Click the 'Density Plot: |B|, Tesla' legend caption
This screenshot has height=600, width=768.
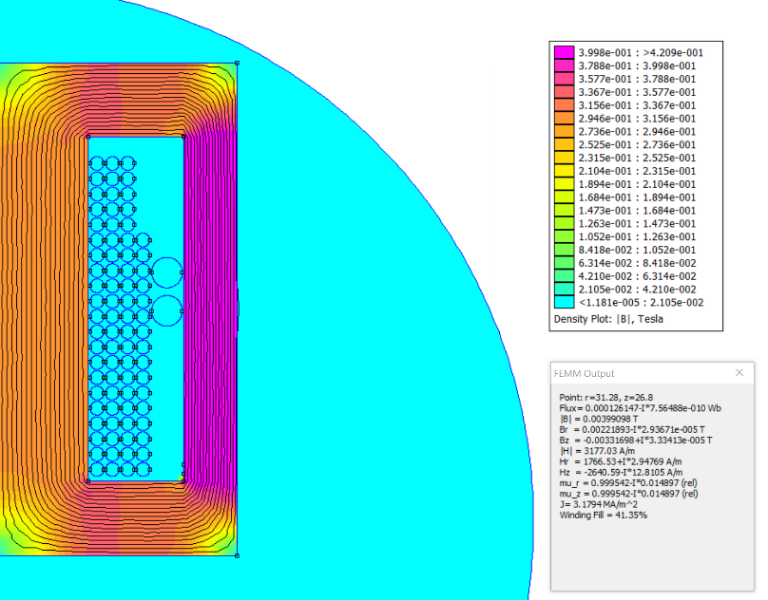[x=607, y=319]
